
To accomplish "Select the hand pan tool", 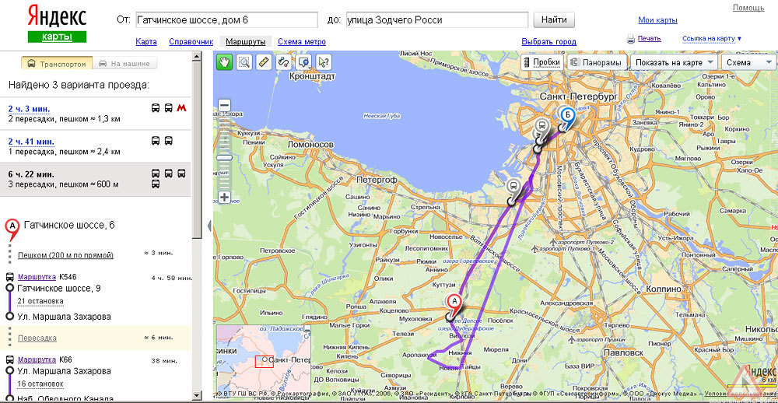I will click(225, 62).
